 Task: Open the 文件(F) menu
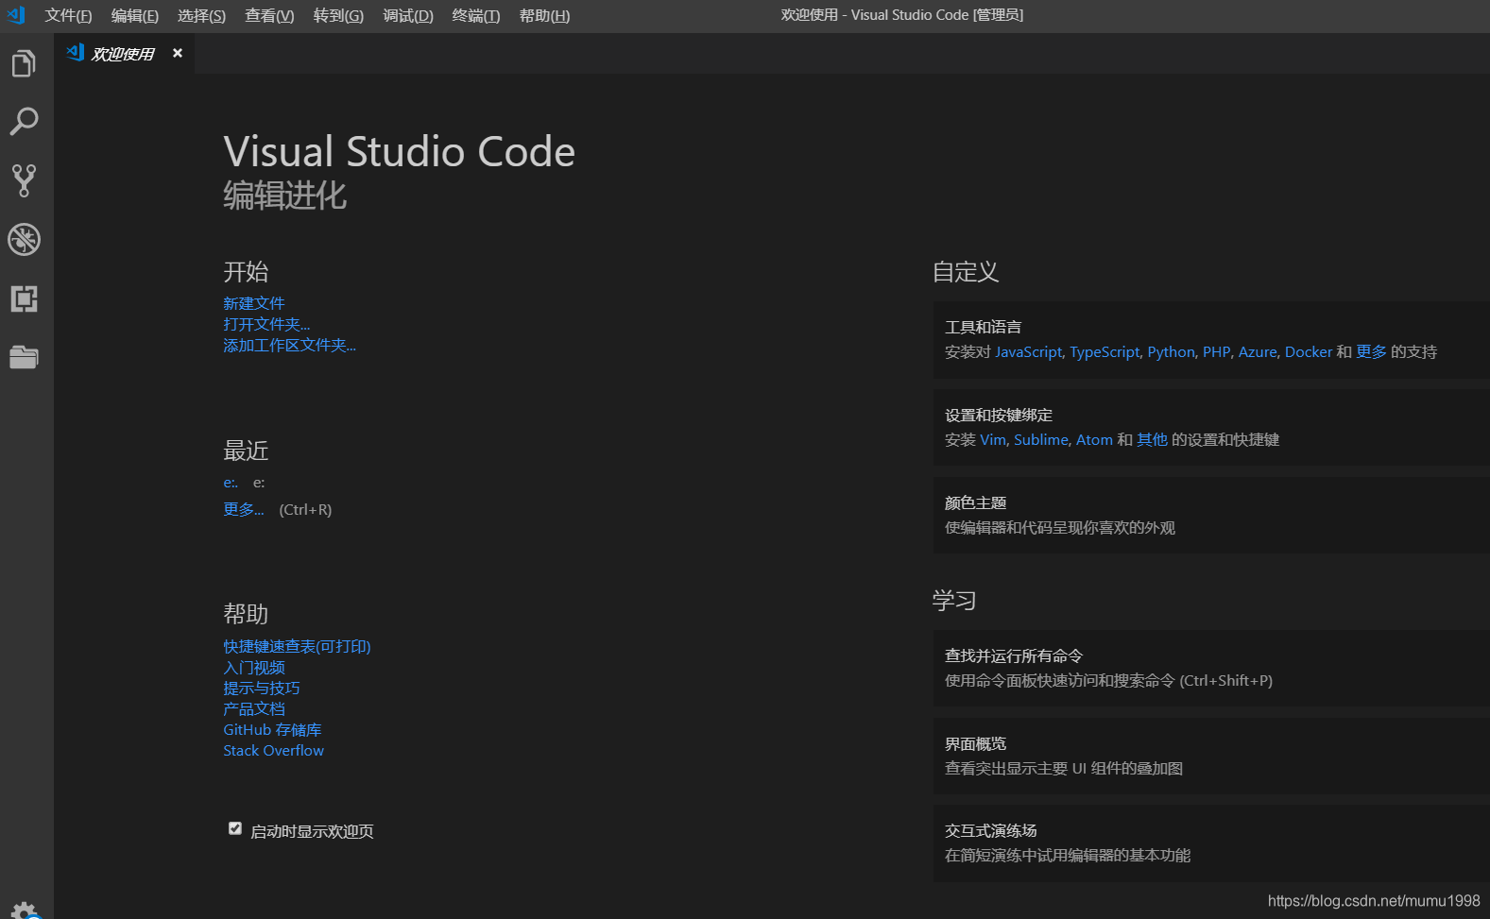tap(68, 16)
